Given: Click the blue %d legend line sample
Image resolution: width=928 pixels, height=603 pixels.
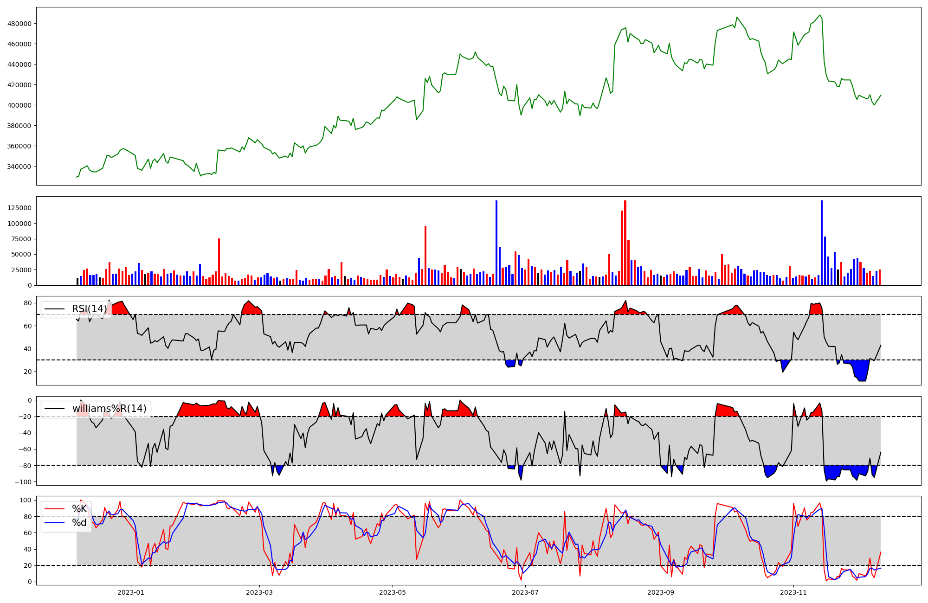Looking at the screenshot, I should 54,523.
